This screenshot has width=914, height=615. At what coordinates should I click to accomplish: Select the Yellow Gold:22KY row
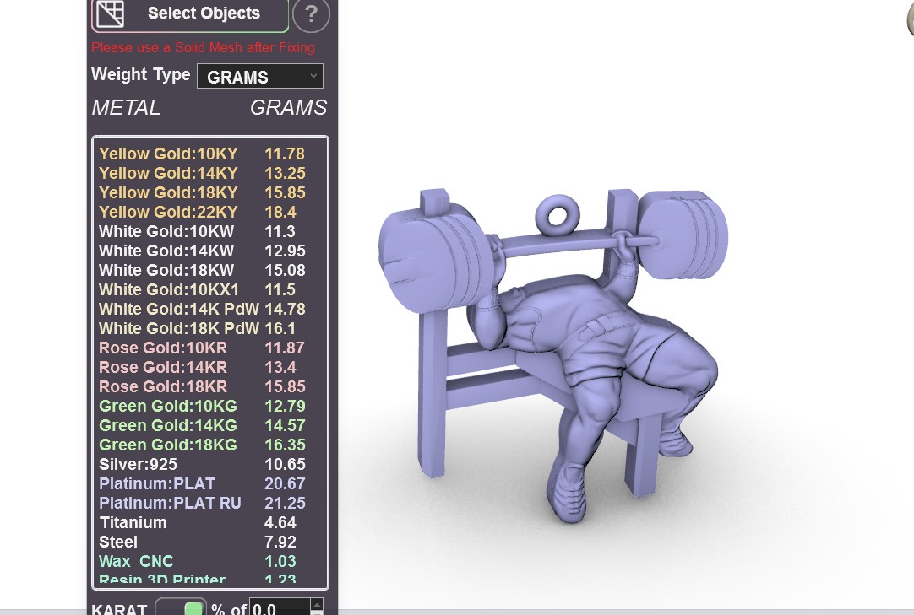pos(202,212)
